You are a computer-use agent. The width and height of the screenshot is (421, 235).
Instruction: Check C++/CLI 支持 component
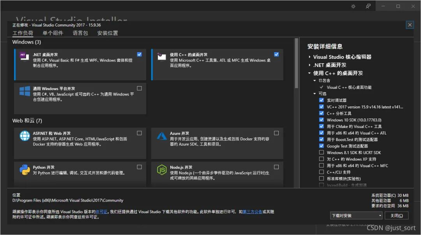coord(321,172)
